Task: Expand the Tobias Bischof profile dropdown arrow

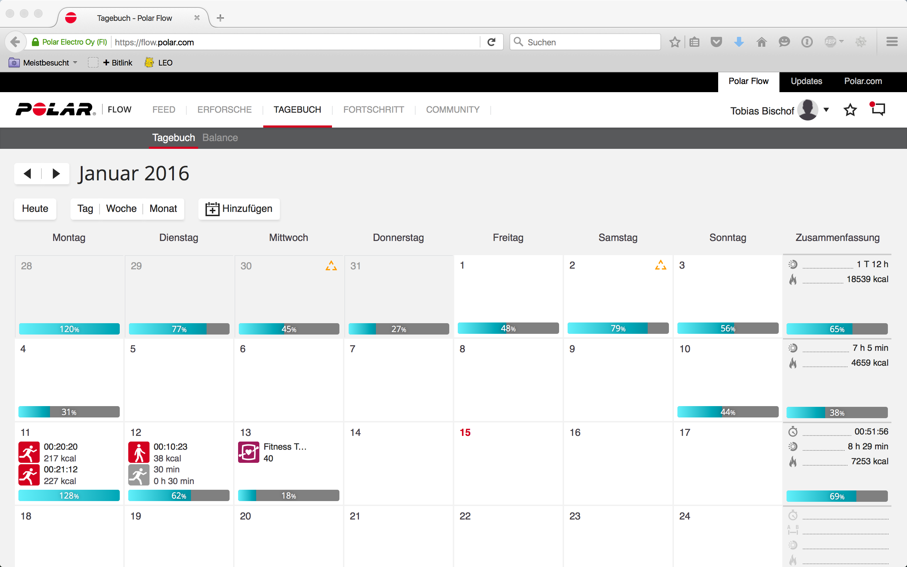Action: [x=826, y=110]
